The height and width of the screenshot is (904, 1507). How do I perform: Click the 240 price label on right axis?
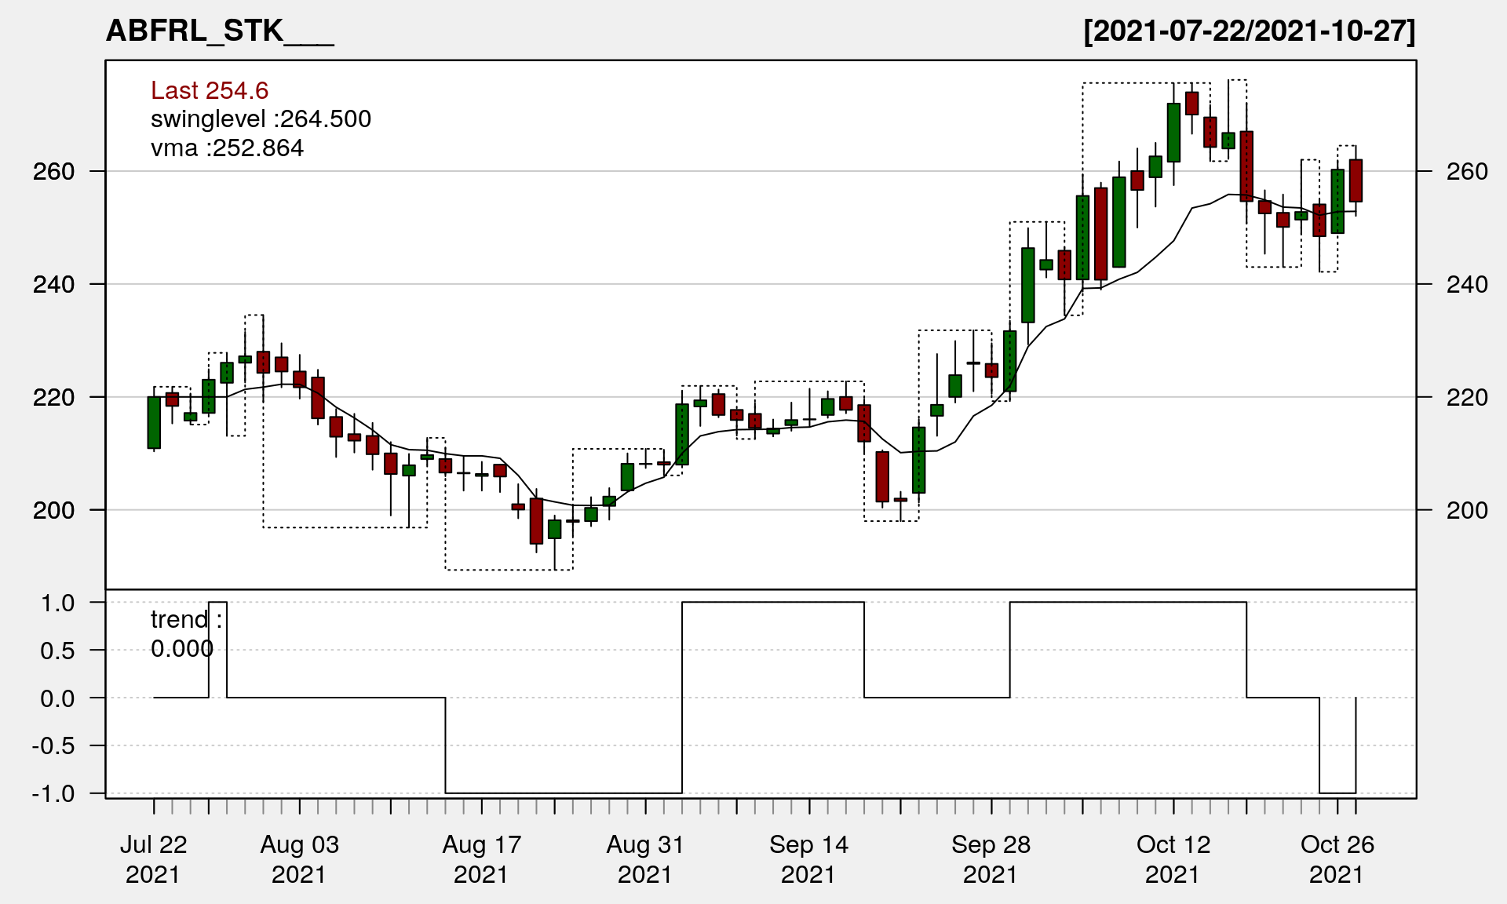(1466, 284)
